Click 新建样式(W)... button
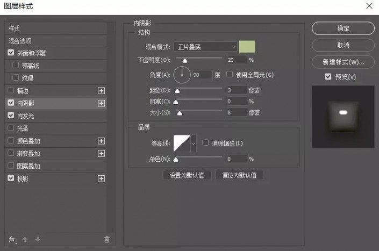Image resolution: width=379 pixels, height=251 pixels. click(343, 62)
